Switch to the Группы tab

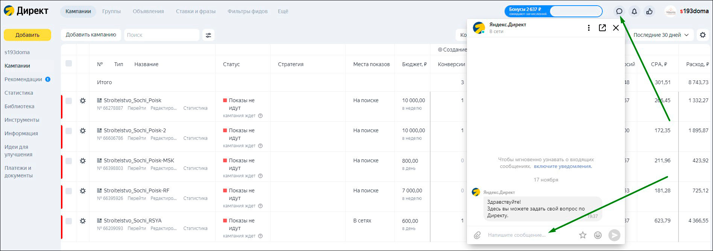coord(111,11)
